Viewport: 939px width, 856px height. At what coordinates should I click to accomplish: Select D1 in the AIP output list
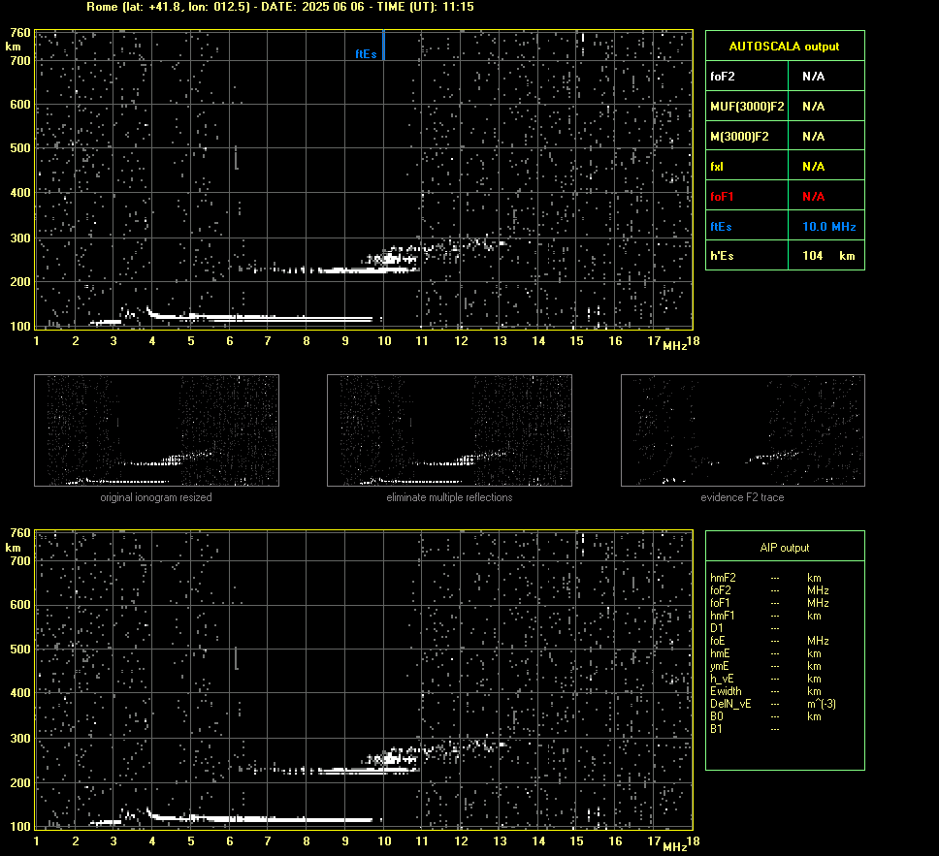click(x=716, y=628)
